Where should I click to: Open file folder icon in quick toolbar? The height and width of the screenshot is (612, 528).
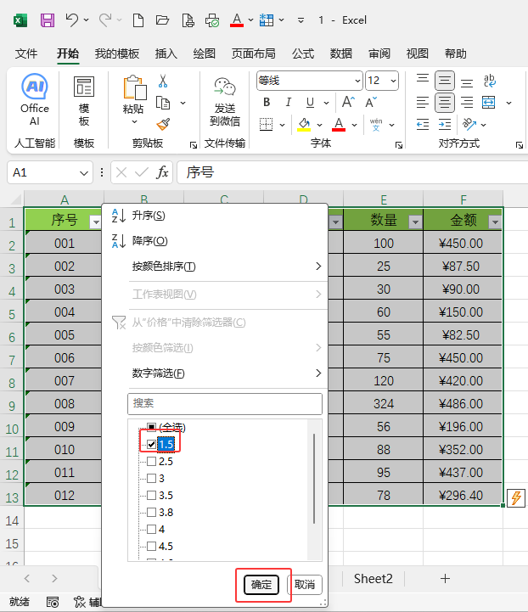click(x=162, y=20)
